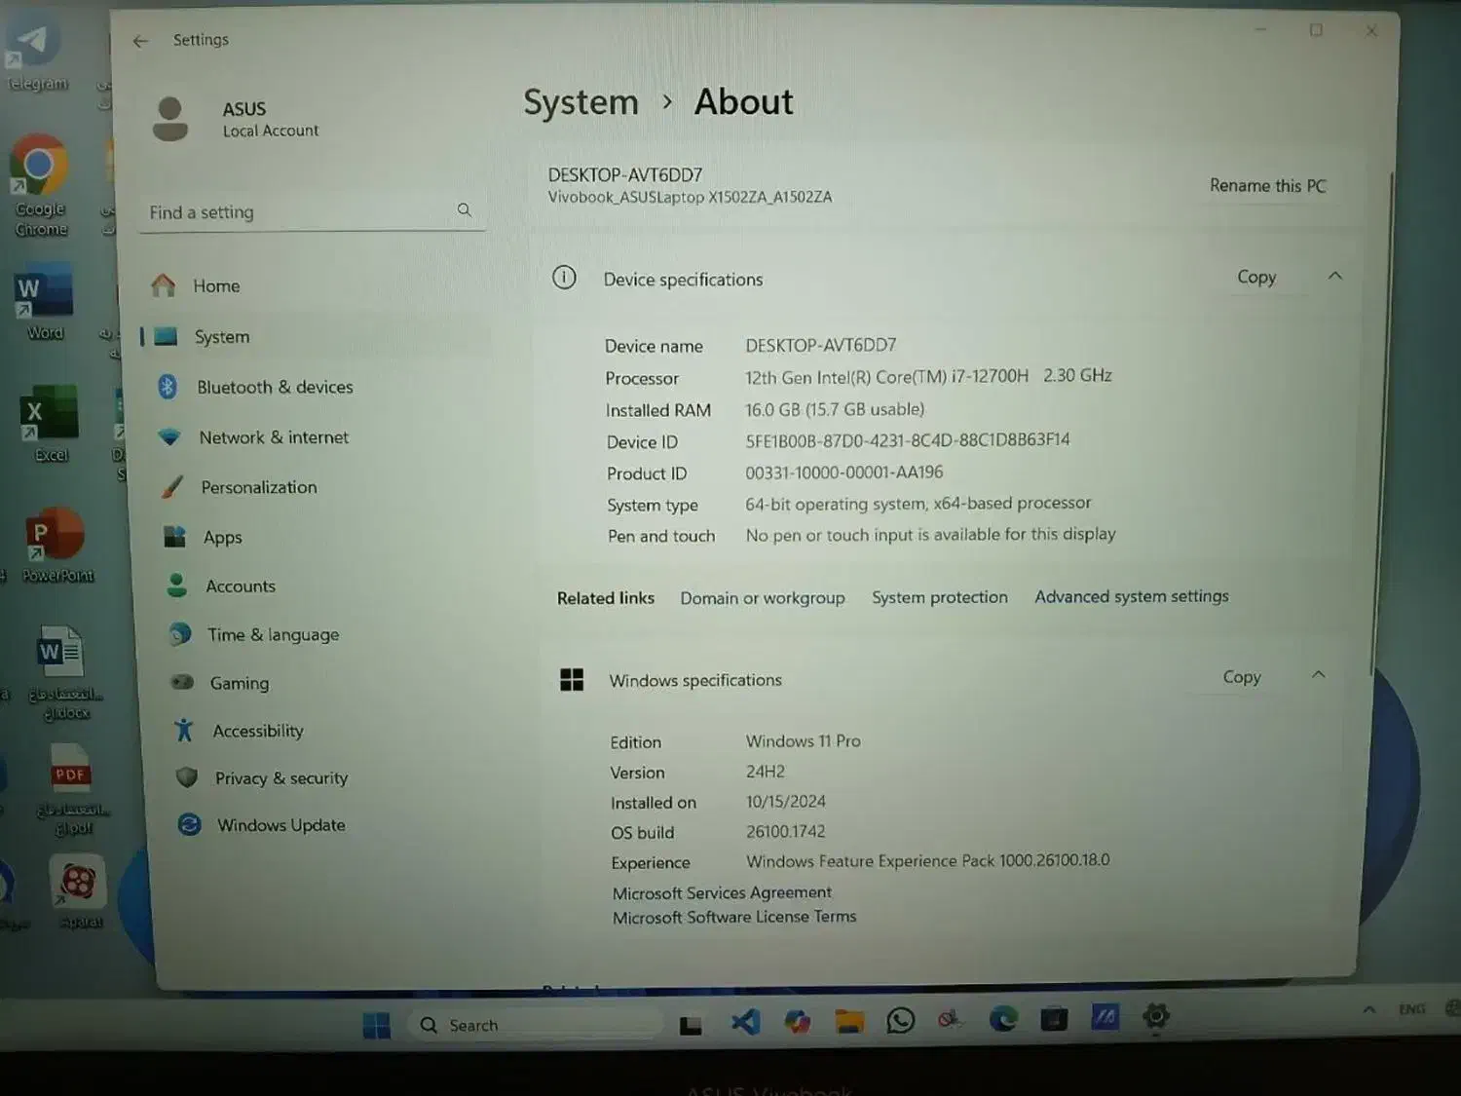1461x1096 pixels.
Task: Click the back arrow in Settings
Action: tap(140, 41)
